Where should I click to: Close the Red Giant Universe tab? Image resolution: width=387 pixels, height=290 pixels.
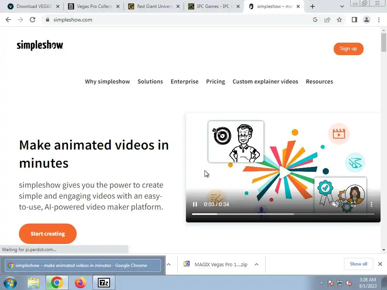click(178, 6)
